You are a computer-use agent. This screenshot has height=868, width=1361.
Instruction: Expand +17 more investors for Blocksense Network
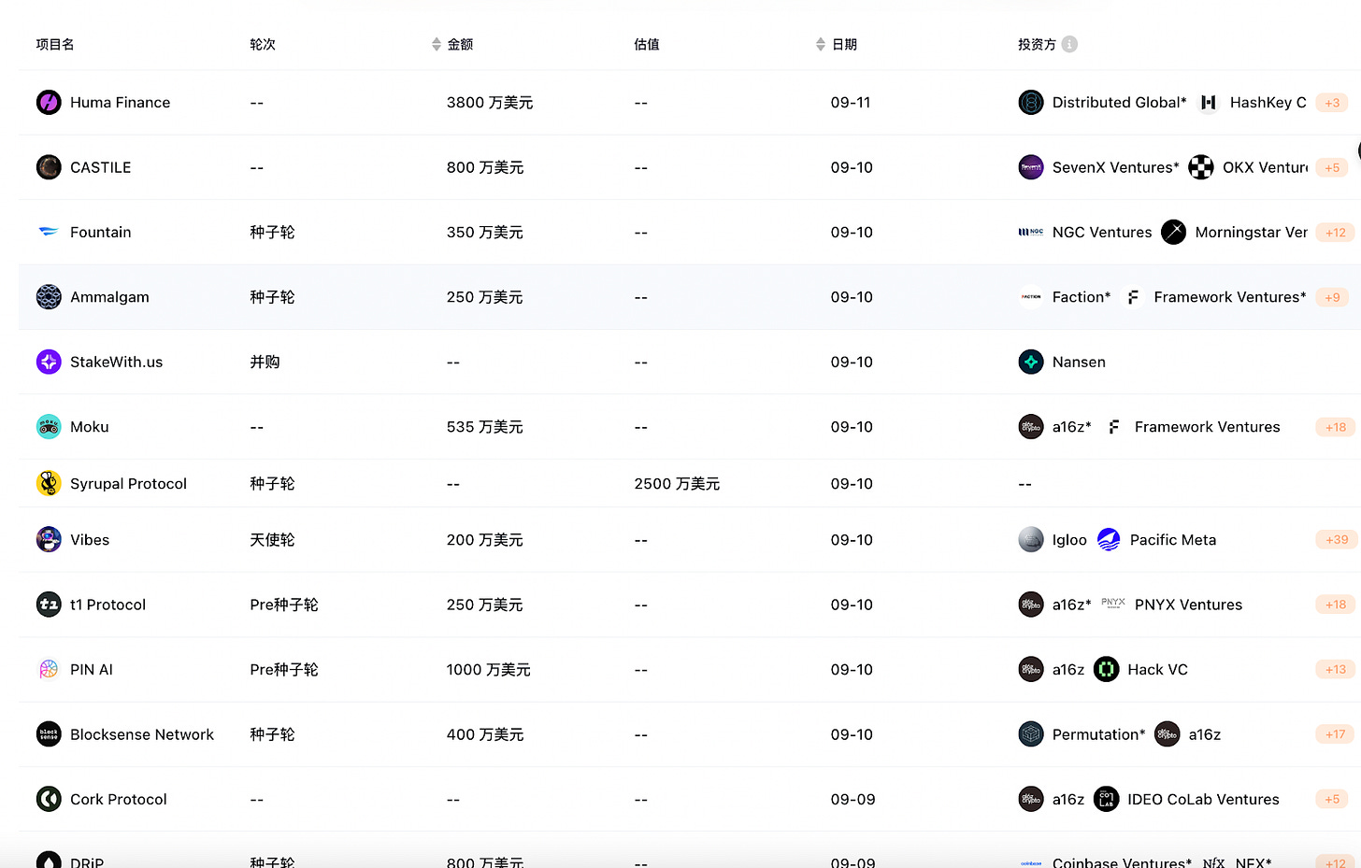pyautogui.click(x=1335, y=734)
